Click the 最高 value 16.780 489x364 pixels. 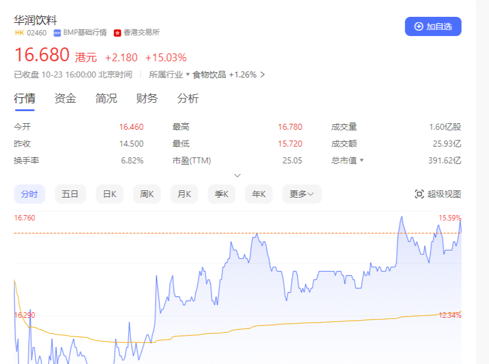(290, 127)
